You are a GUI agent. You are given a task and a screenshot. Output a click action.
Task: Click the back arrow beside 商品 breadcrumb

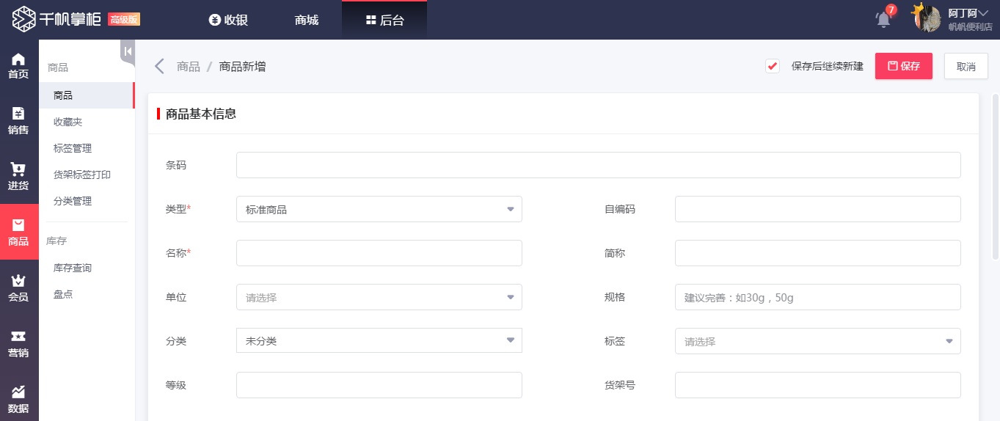tap(159, 67)
